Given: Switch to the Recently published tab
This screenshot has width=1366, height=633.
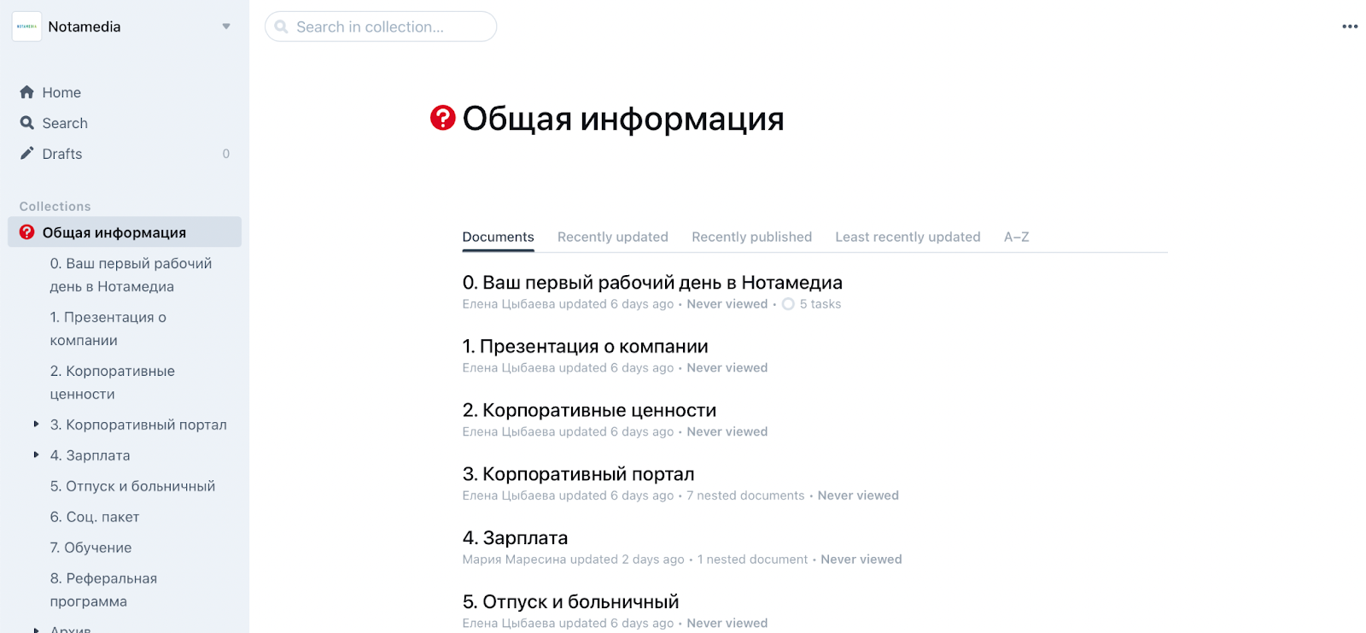Looking at the screenshot, I should 751,237.
